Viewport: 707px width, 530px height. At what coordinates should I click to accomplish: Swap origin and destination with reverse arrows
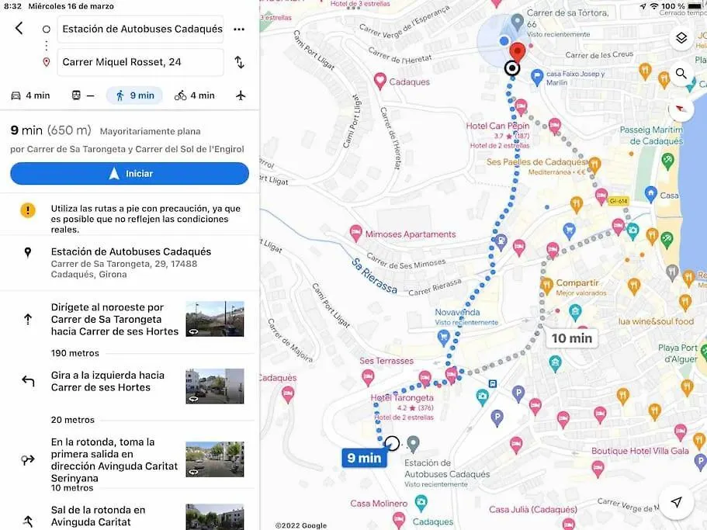240,62
